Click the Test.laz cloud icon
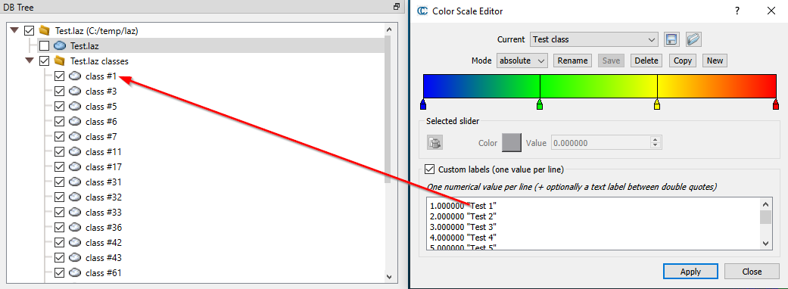 (x=60, y=45)
